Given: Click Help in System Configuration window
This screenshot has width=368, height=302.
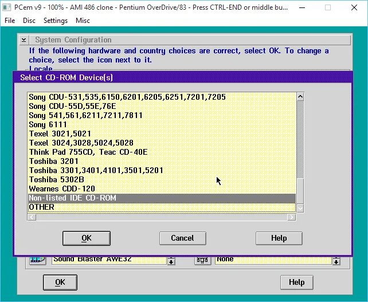Looking at the screenshot, I should click(297, 283).
